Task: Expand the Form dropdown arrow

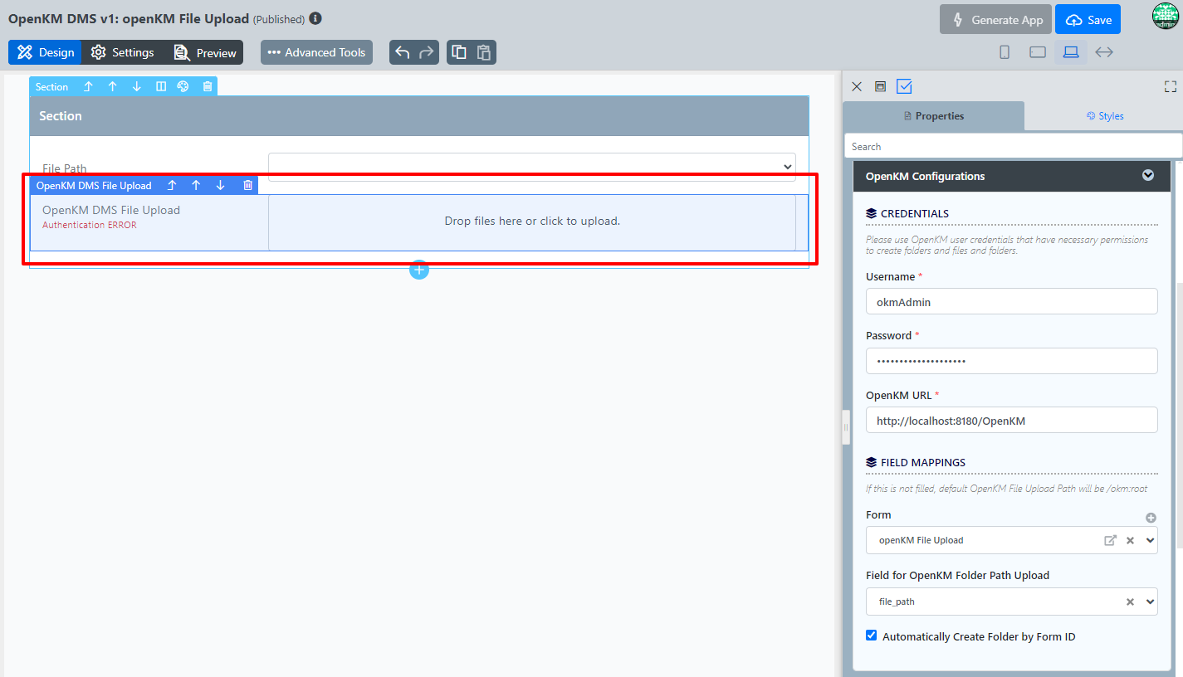Action: click(1150, 540)
